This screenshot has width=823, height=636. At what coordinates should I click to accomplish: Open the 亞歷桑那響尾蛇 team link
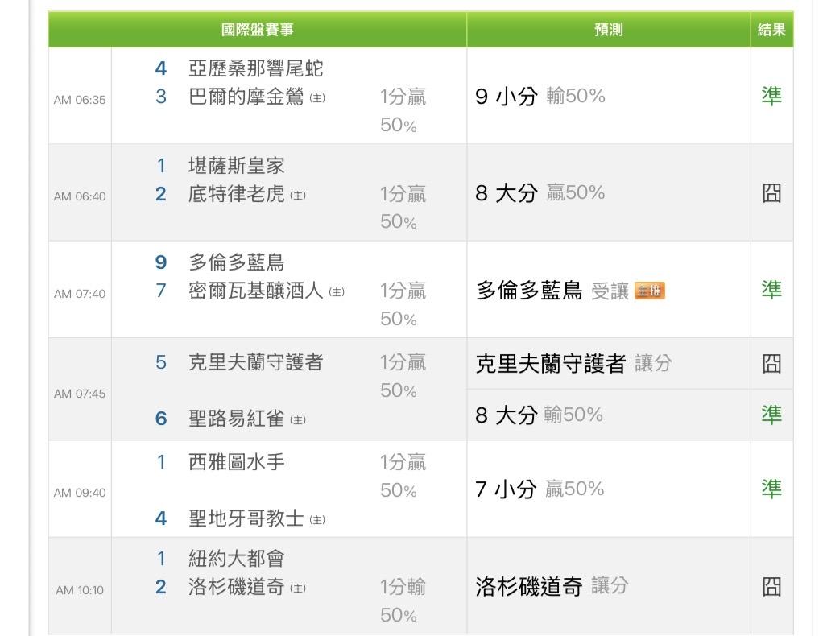pyautogui.click(x=255, y=68)
